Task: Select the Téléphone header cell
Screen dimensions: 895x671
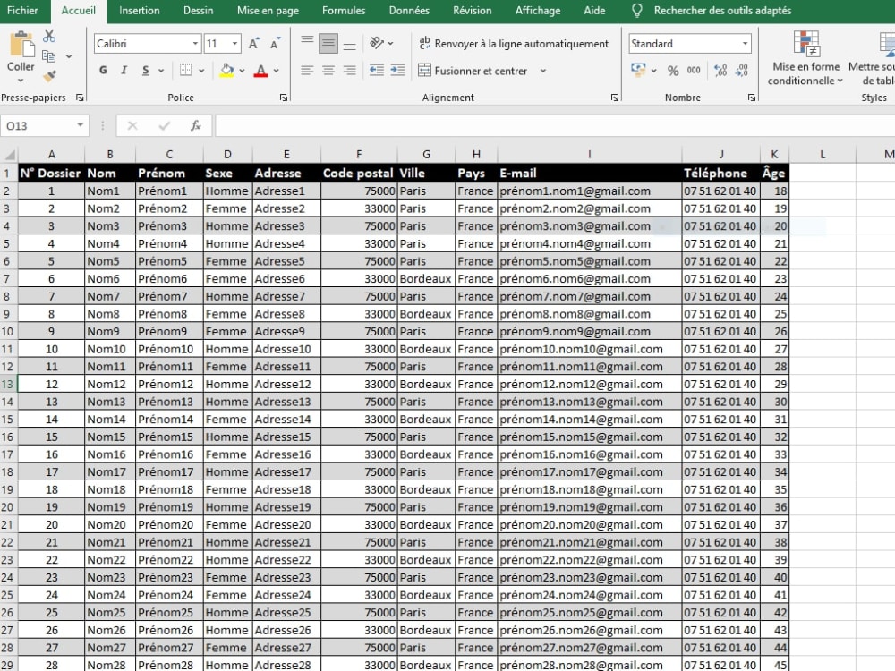Action: (720, 173)
